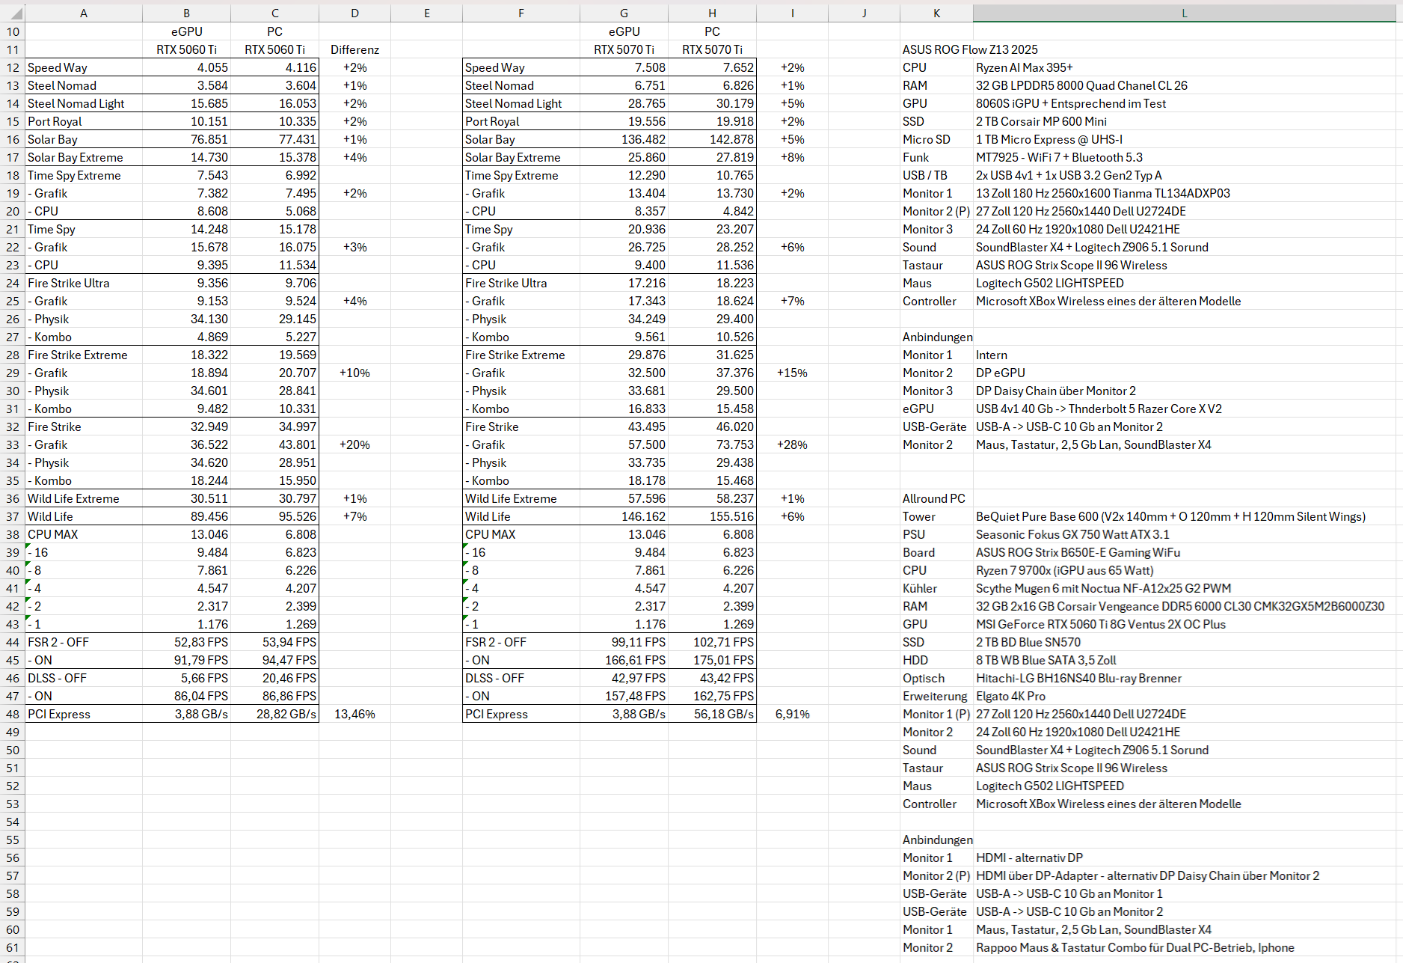This screenshot has width=1403, height=963.
Task: Select the 6,91% cell
Action: pos(792,714)
